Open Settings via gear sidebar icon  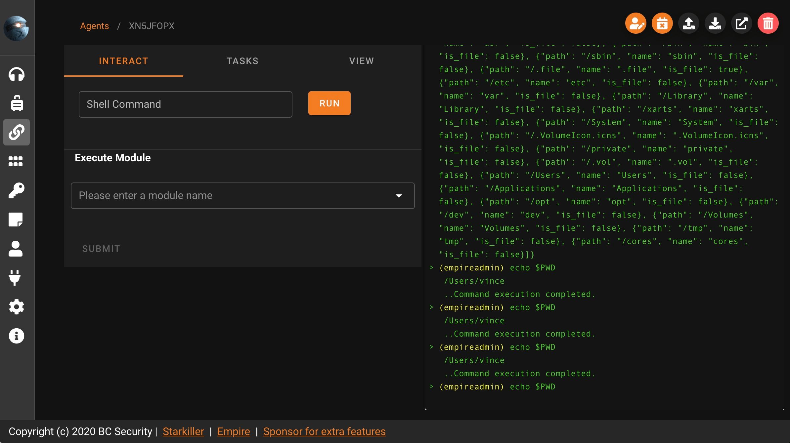point(17,307)
